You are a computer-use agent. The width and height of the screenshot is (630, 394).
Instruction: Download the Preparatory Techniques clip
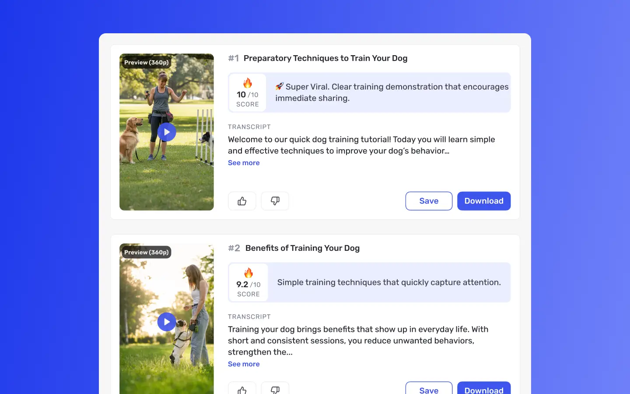tap(484, 201)
